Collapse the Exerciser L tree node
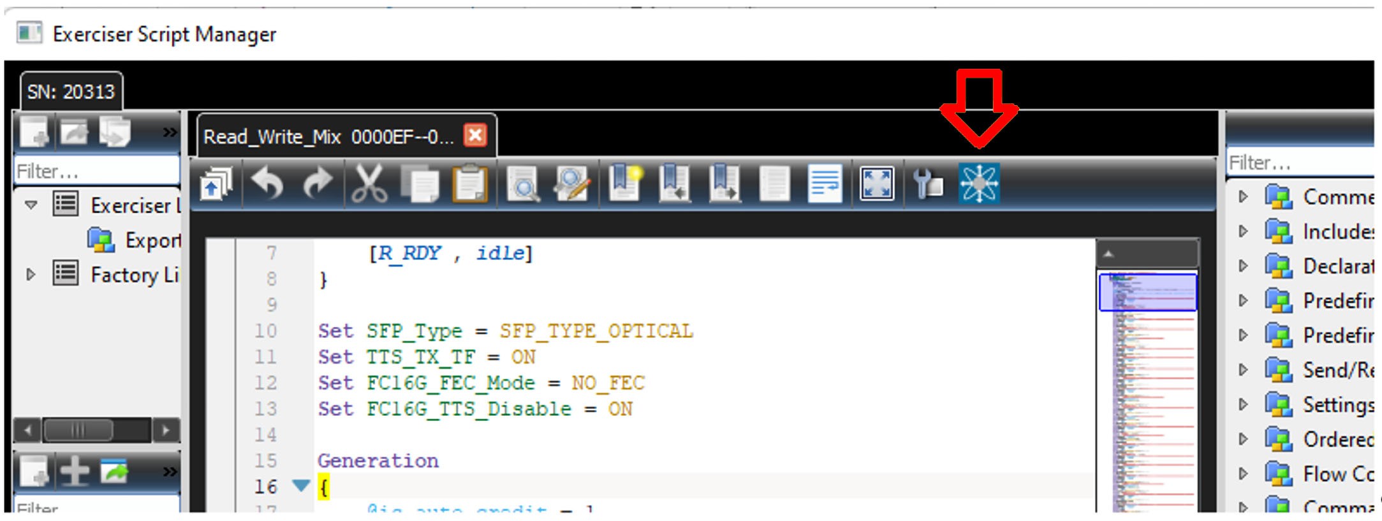1382x521 pixels. [x=31, y=205]
